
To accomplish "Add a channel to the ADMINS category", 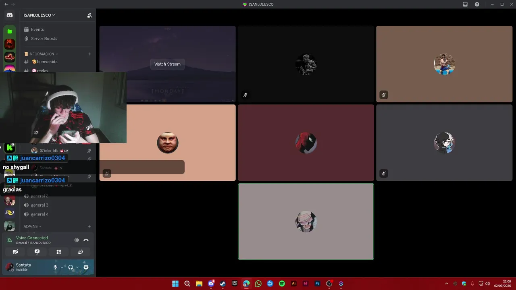I will coord(89,226).
